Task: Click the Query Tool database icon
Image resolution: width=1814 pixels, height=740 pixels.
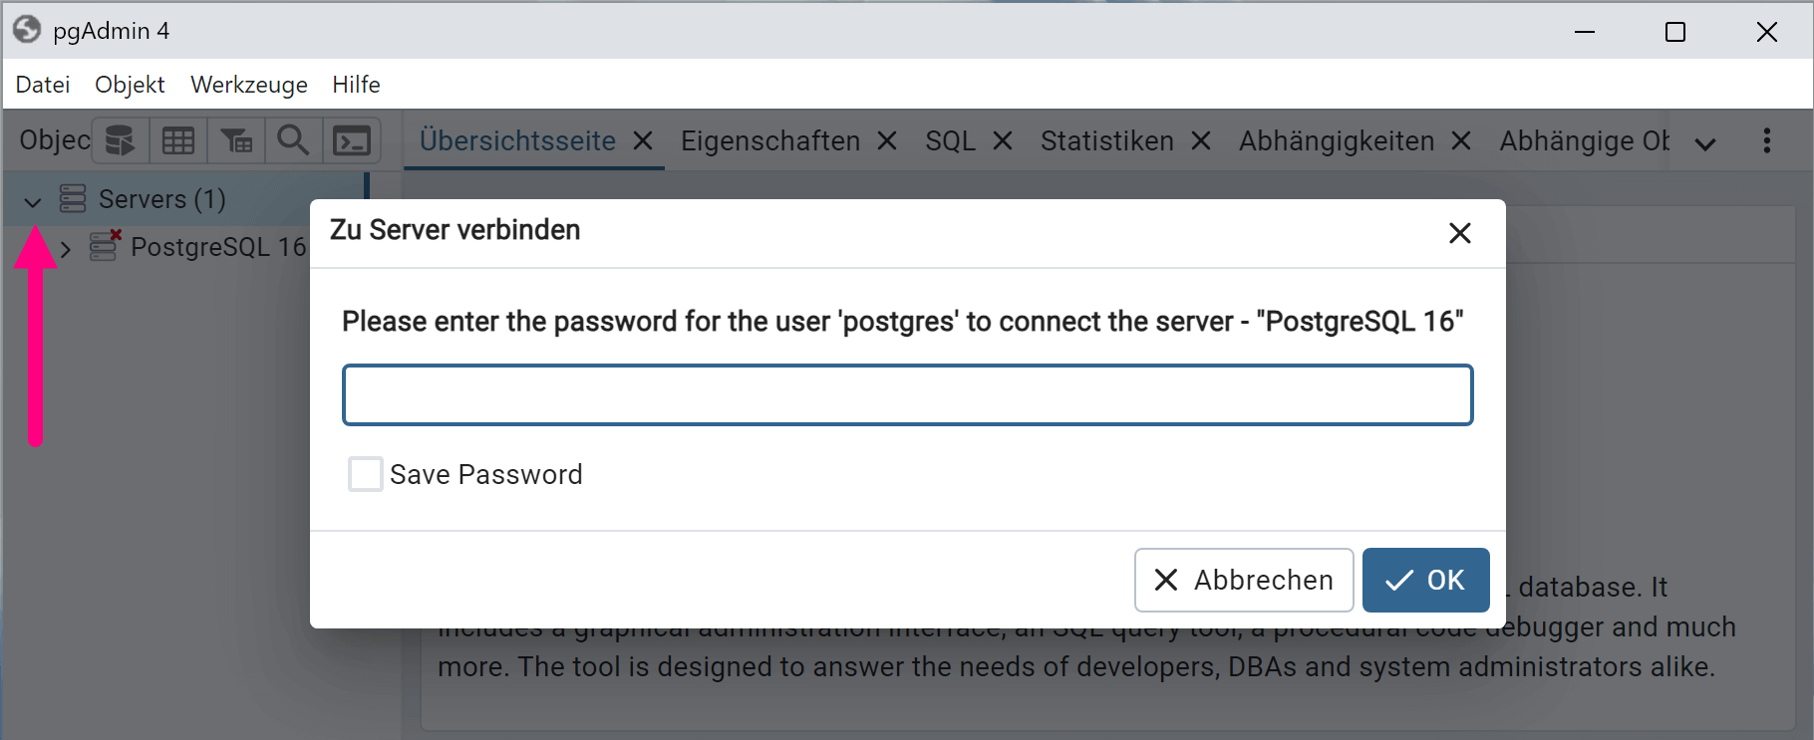Action: tap(121, 140)
